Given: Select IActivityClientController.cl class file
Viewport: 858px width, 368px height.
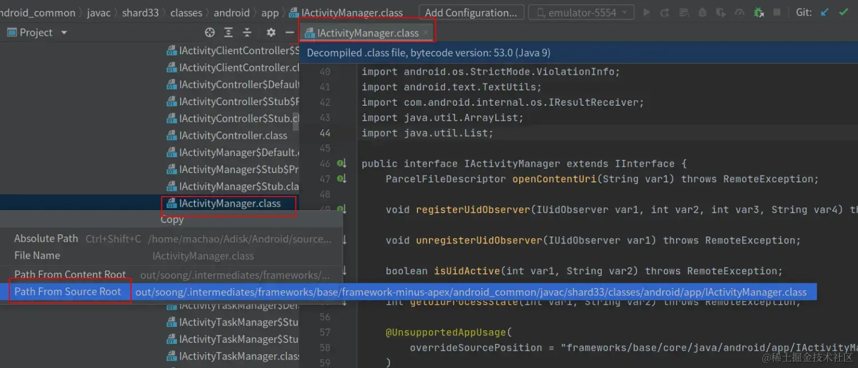Looking at the screenshot, I should tap(232, 67).
